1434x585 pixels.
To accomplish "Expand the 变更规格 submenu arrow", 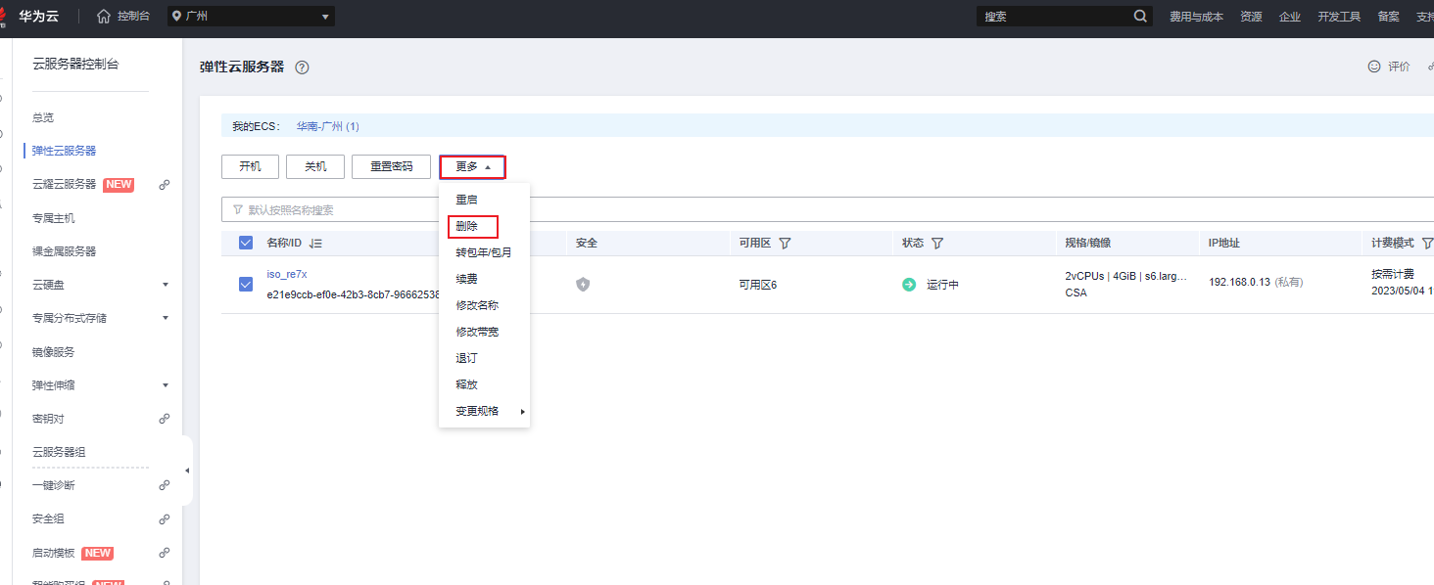I will [522, 410].
